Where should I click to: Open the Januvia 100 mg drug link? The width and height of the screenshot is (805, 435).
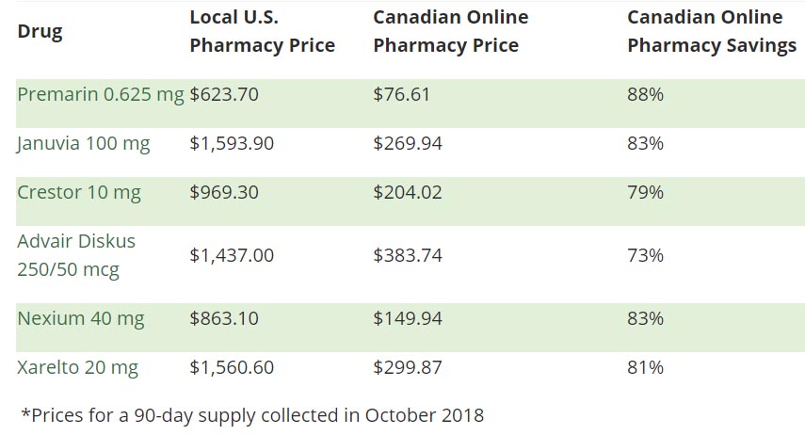tap(84, 143)
